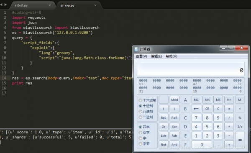The image size is (251, 153).
Task: Click the Or bitwise button
Action: click(164, 127)
